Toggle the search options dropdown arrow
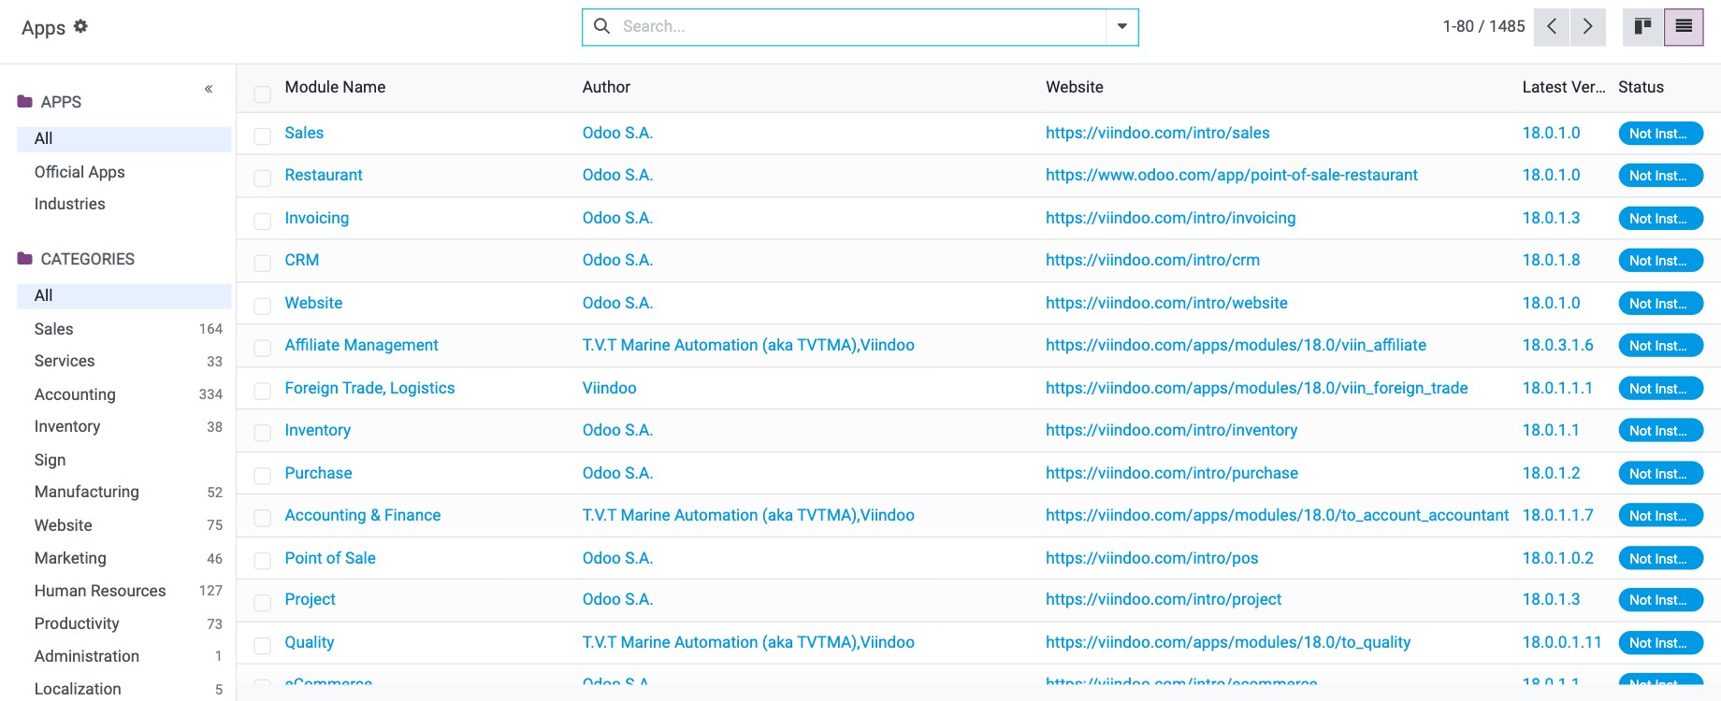Screen dimensions: 1721x701 pyautogui.click(x=1121, y=26)
